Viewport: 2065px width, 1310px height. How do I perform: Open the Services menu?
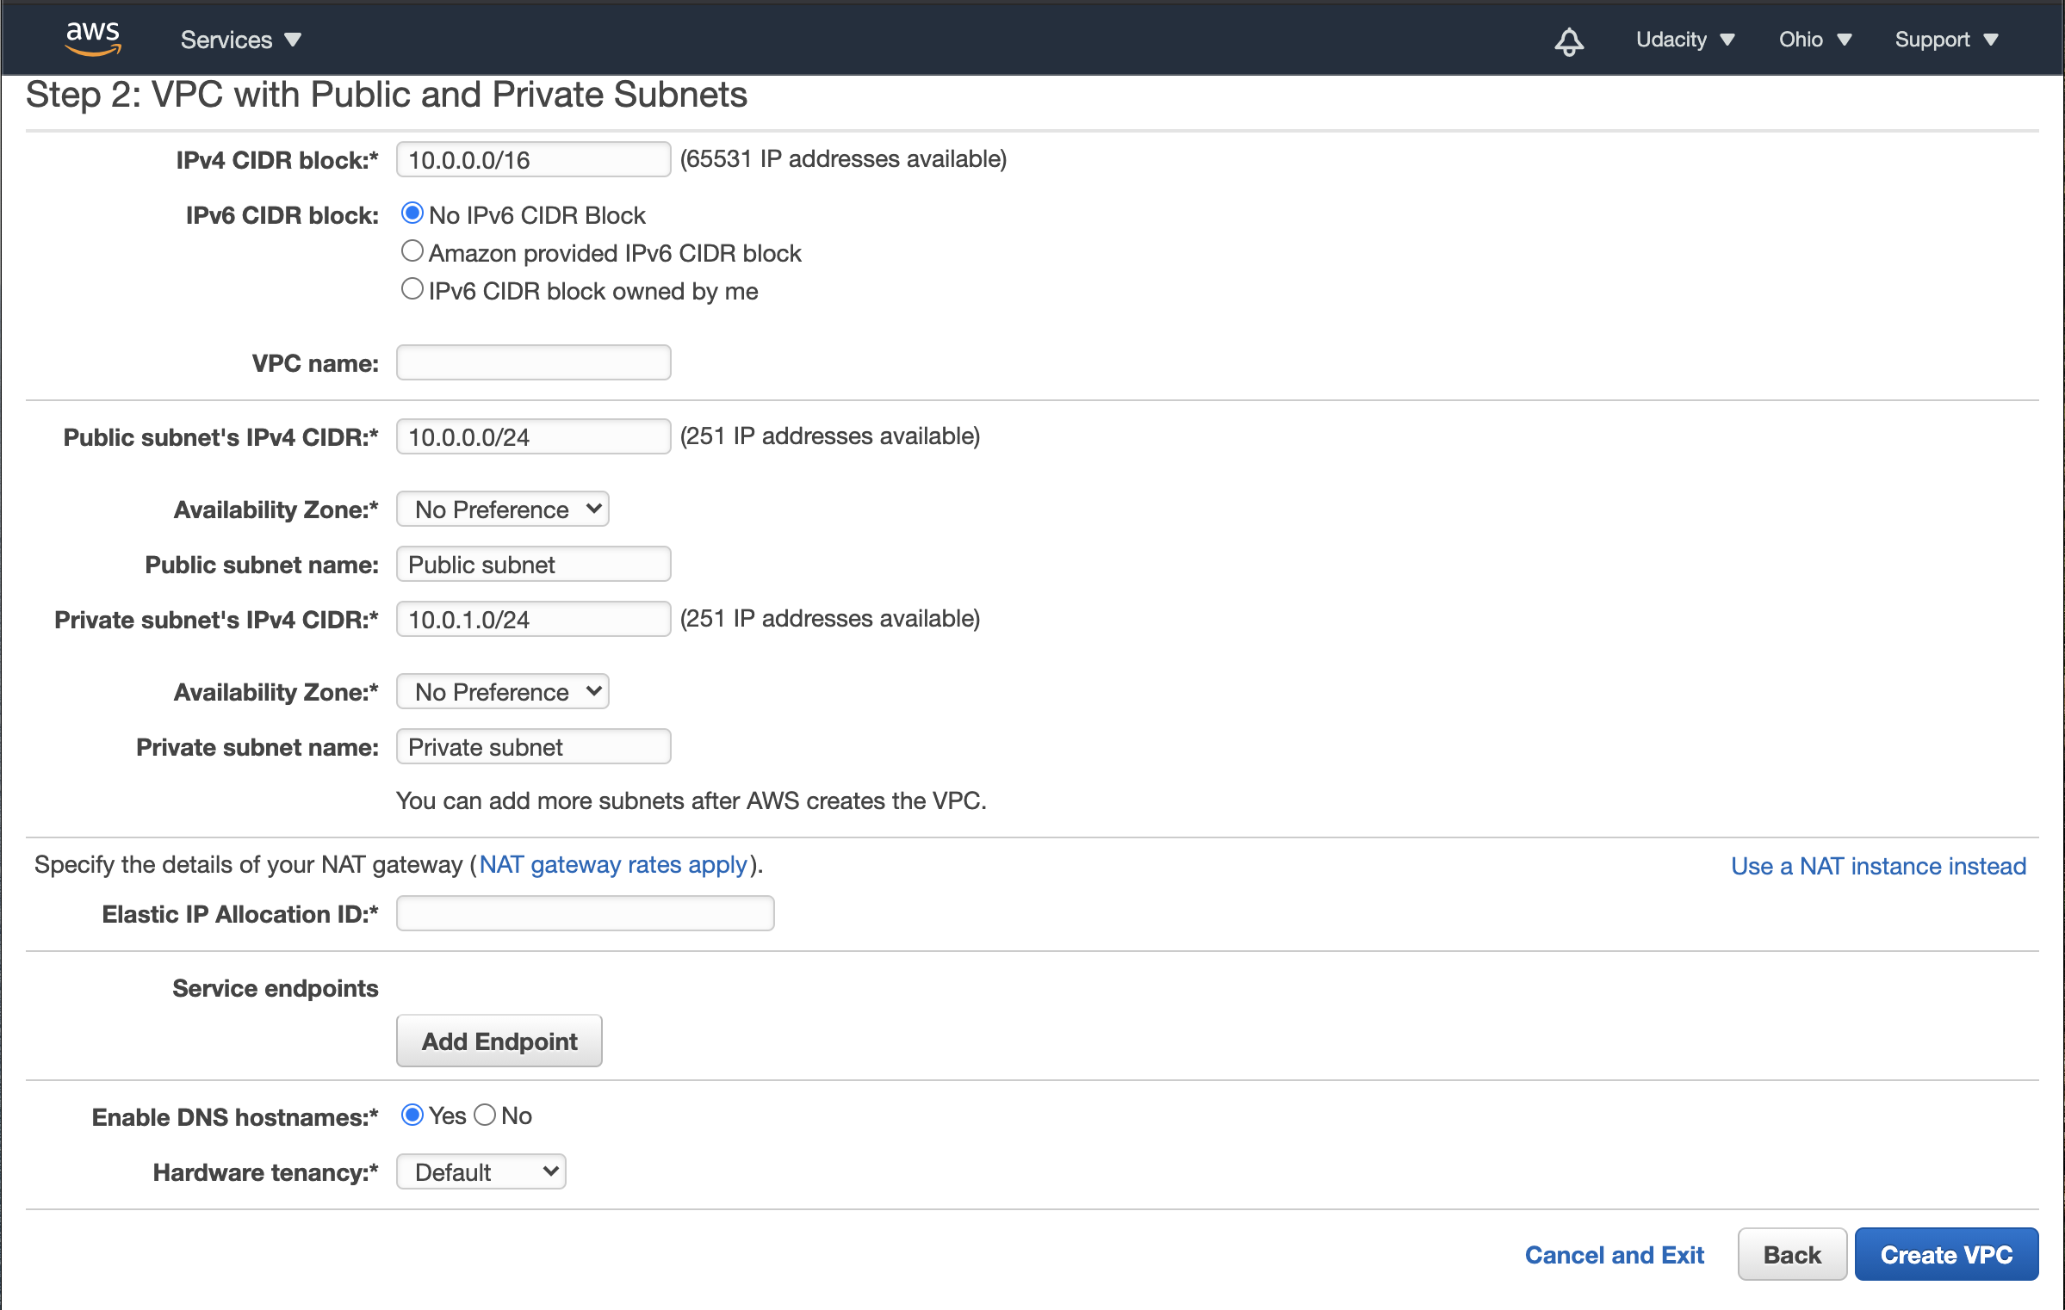[x=240, y=40]
